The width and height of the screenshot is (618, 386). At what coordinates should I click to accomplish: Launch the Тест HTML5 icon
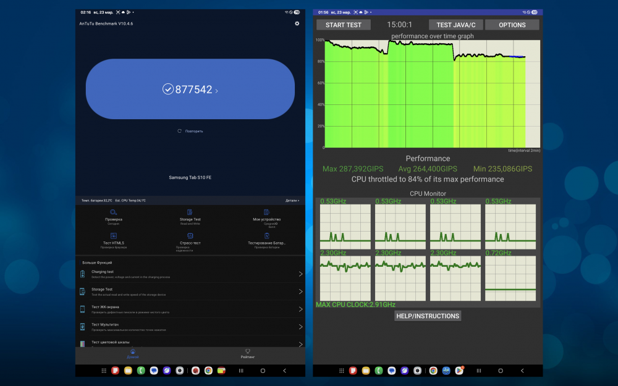point(114,236)
